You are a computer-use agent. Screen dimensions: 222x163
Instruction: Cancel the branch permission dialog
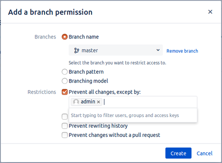(x=204, y=153)
